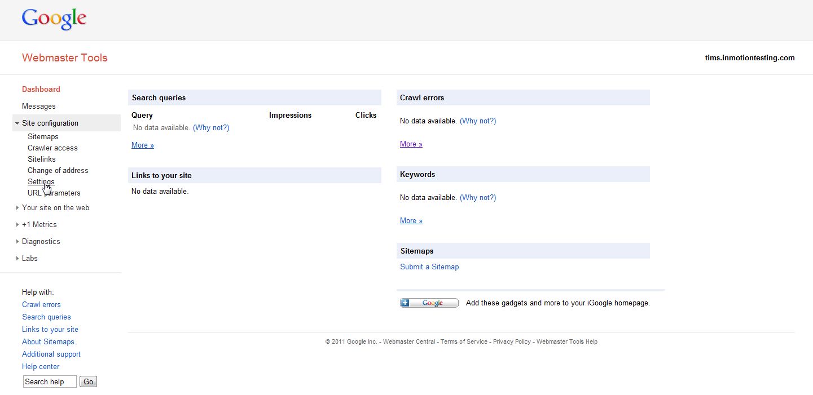Click Why not? under Search queries
Screen dimensions: 813x395
tap(211, 127)
